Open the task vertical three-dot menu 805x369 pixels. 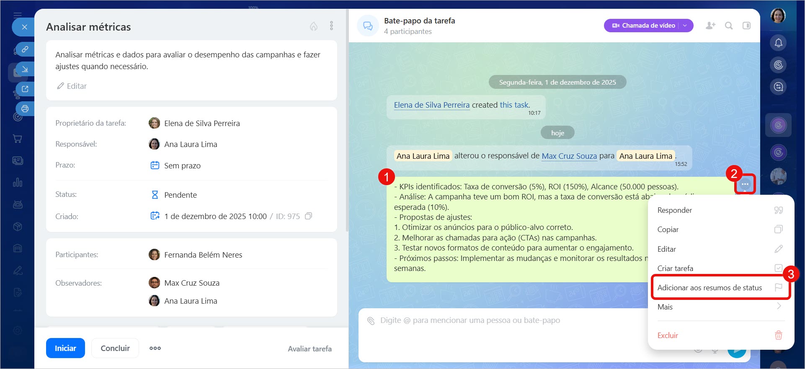[x=331, y=26]
